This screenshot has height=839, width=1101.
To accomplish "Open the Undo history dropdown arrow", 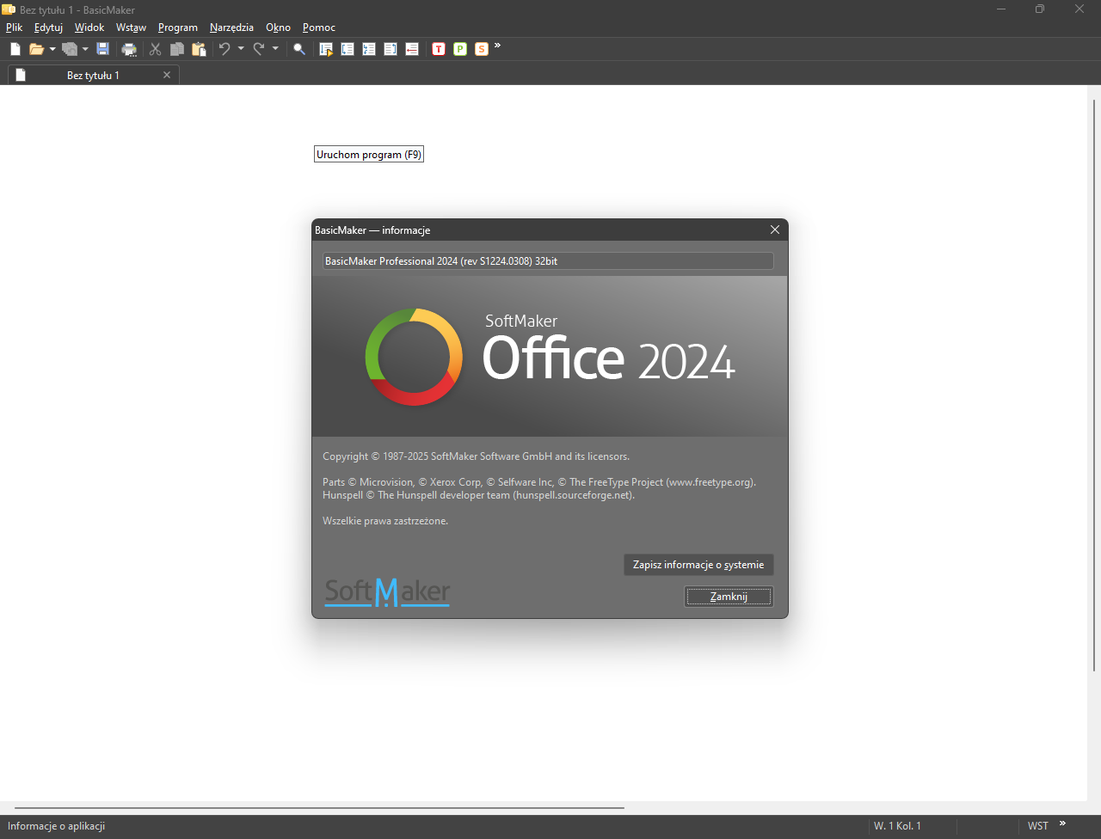I will (241, 49).
